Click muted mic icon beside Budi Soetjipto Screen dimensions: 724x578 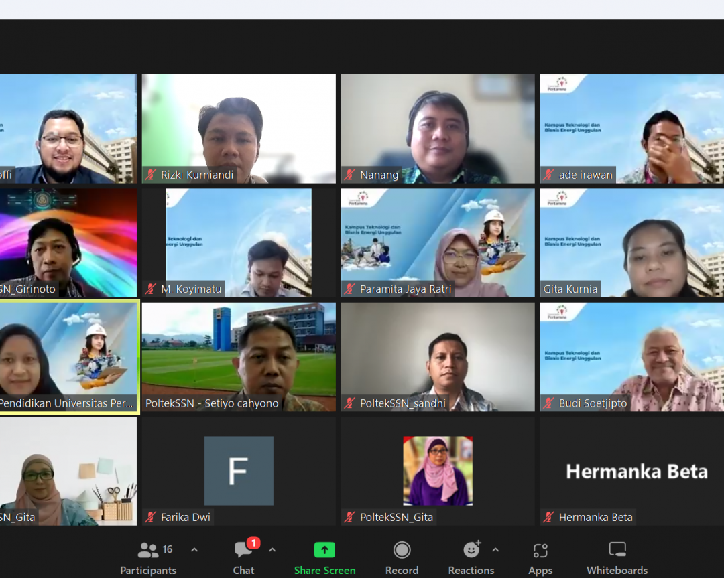[550, 404]
